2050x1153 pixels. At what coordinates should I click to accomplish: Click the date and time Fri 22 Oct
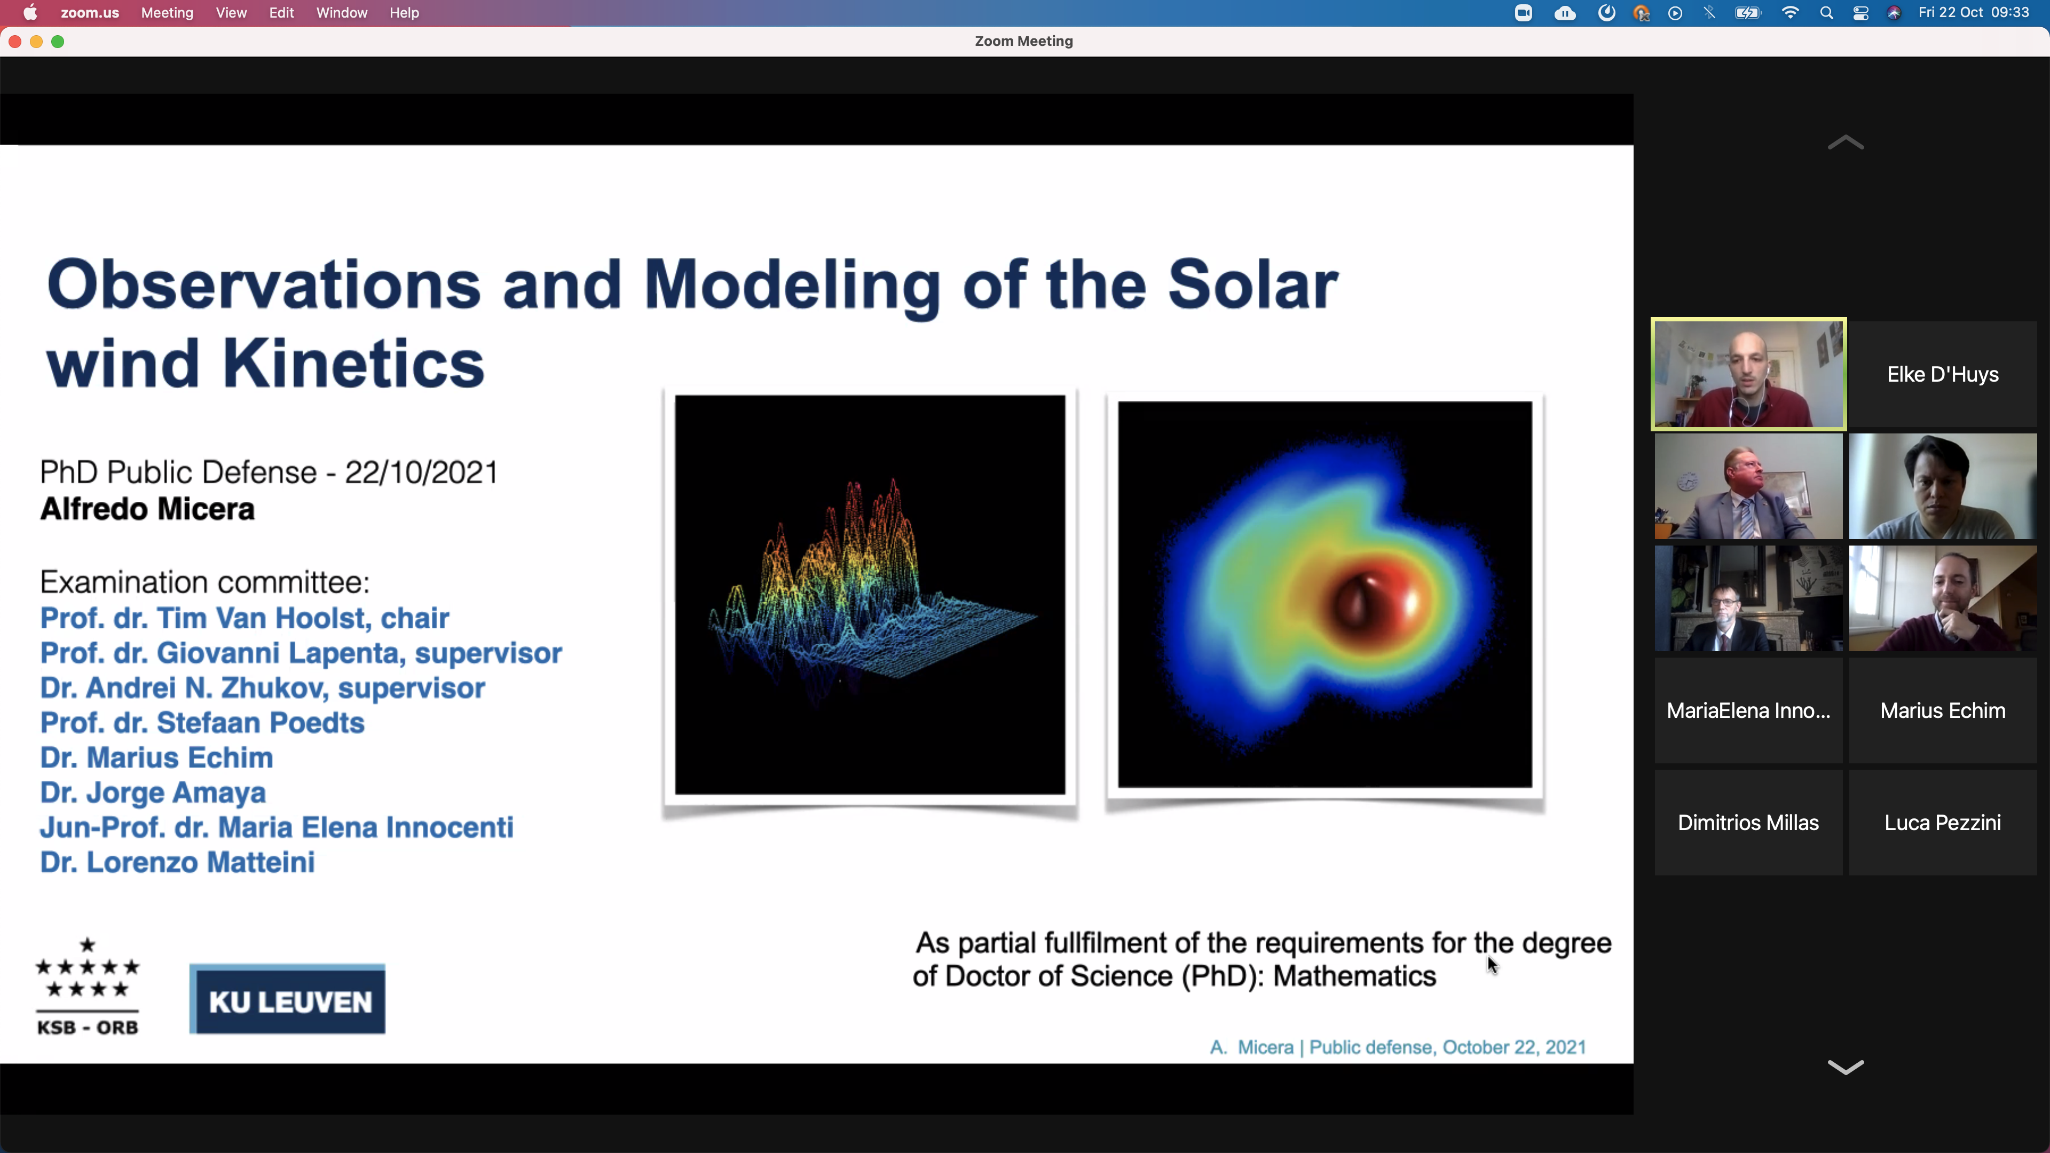click(1974, 13)
